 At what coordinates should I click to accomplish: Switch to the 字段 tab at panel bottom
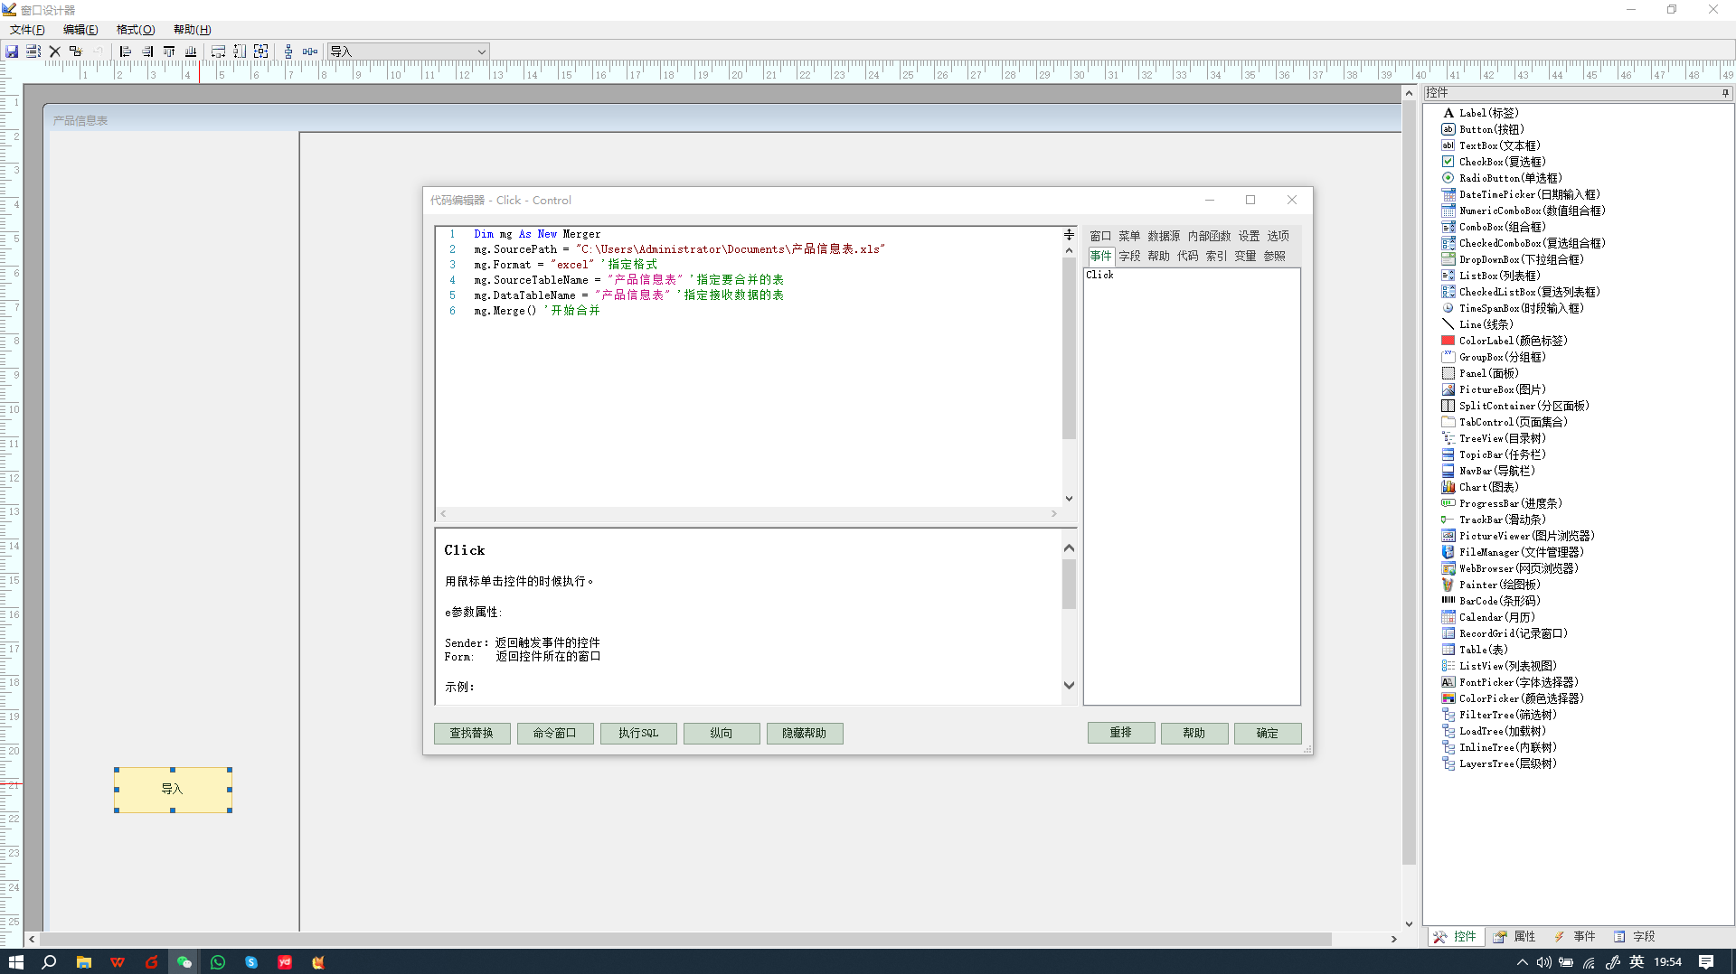point(1635,937)
